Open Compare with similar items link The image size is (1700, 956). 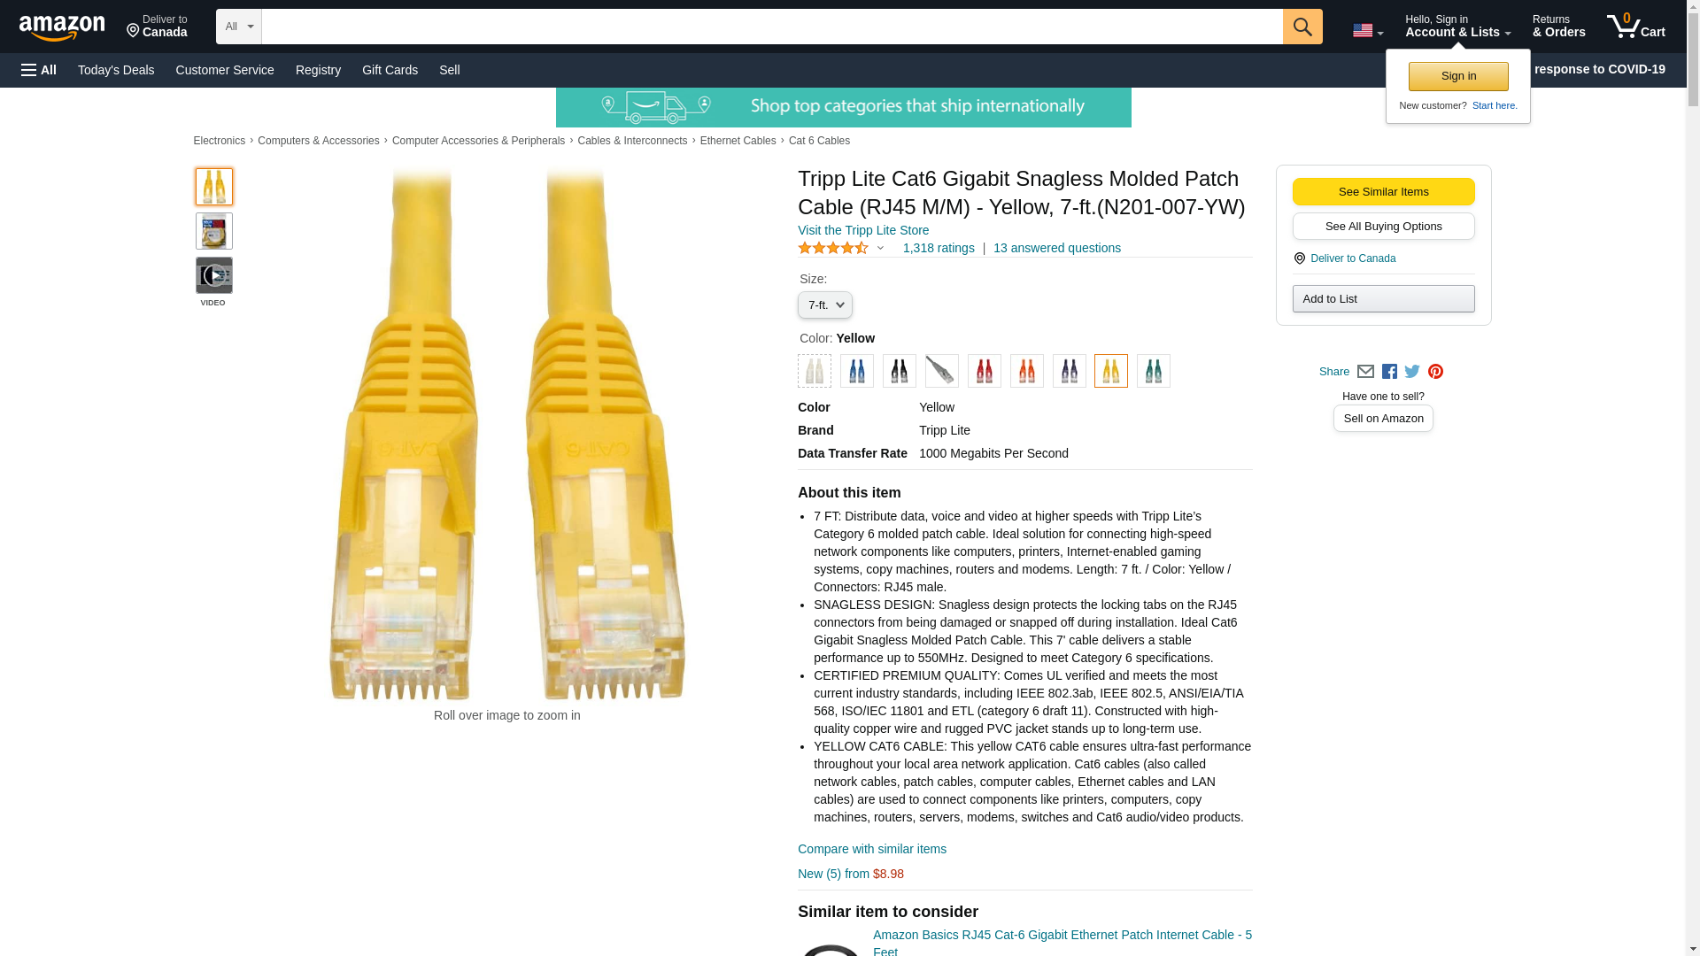pos(871,849)
